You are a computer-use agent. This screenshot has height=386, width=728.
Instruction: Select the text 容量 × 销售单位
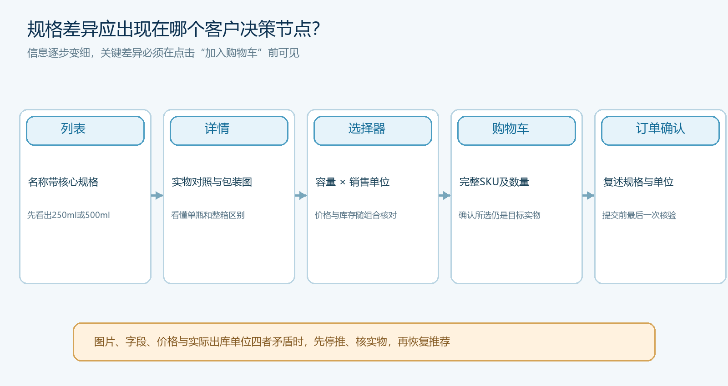click(353, 182)
